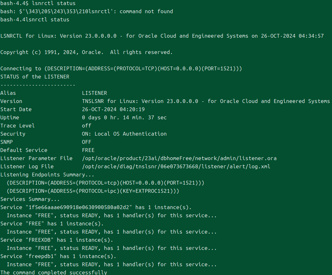Click the Oracle copyright notice line

[86, 52]
